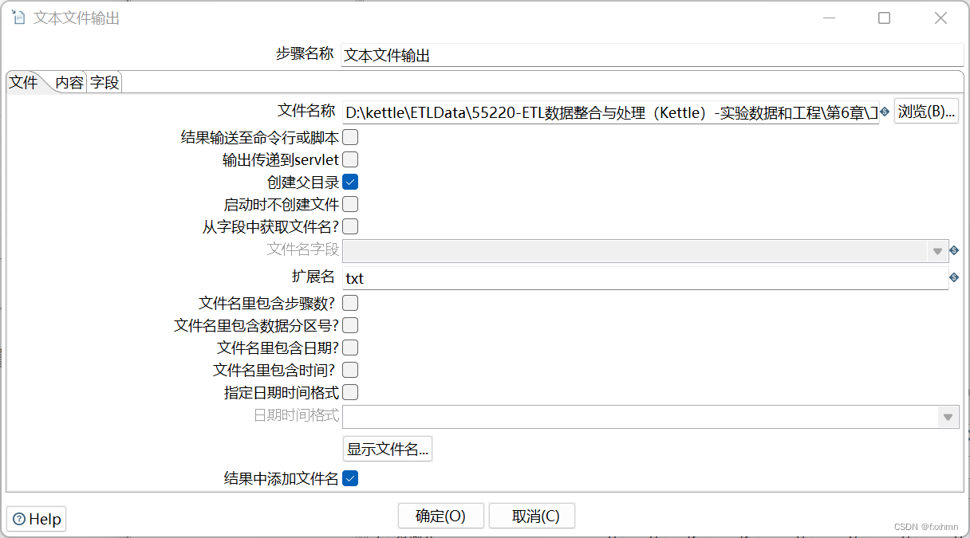Viewport: 970px width, 538px height.
Task: Click the variable icon next to 扩展名 field
Action: (x=954, y=277)
